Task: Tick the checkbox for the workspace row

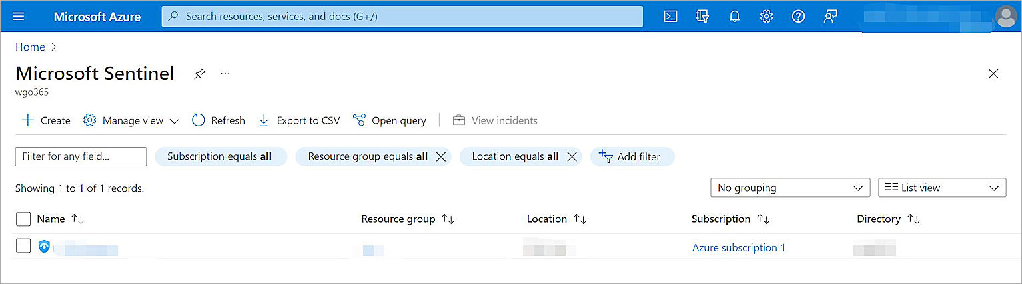Action: (x=23, y=246)
